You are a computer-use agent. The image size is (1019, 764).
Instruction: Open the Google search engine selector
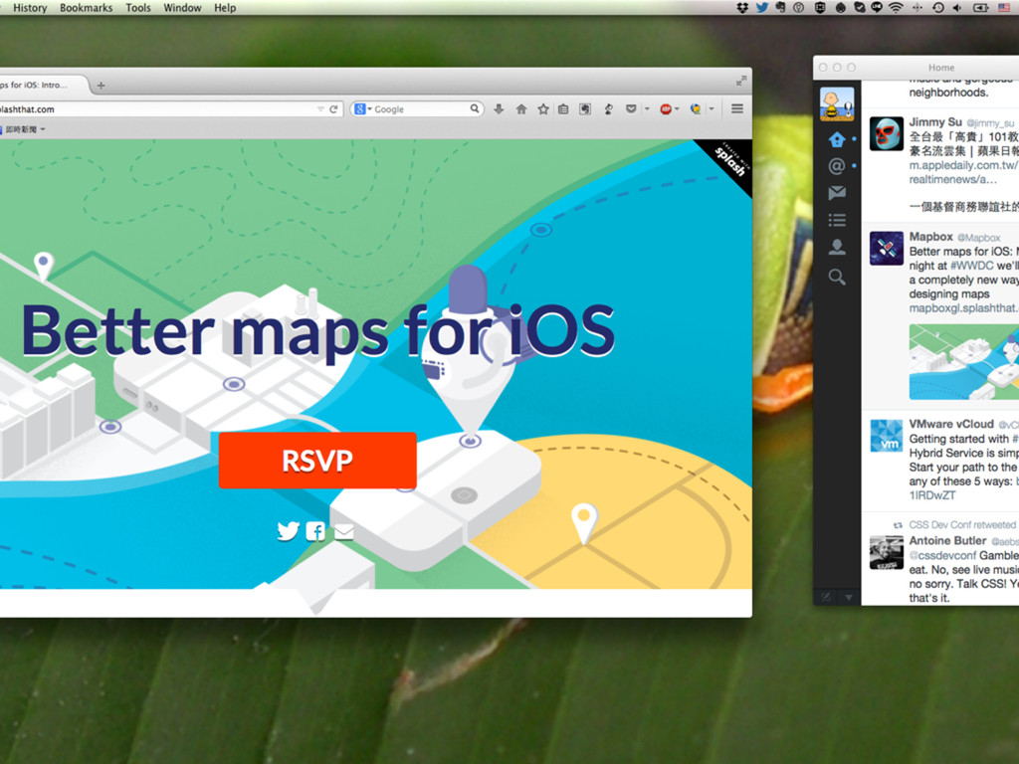[x=363, y=109]
